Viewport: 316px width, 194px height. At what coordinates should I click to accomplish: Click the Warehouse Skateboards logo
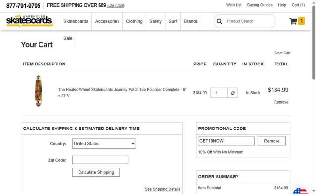coord(30,21)
